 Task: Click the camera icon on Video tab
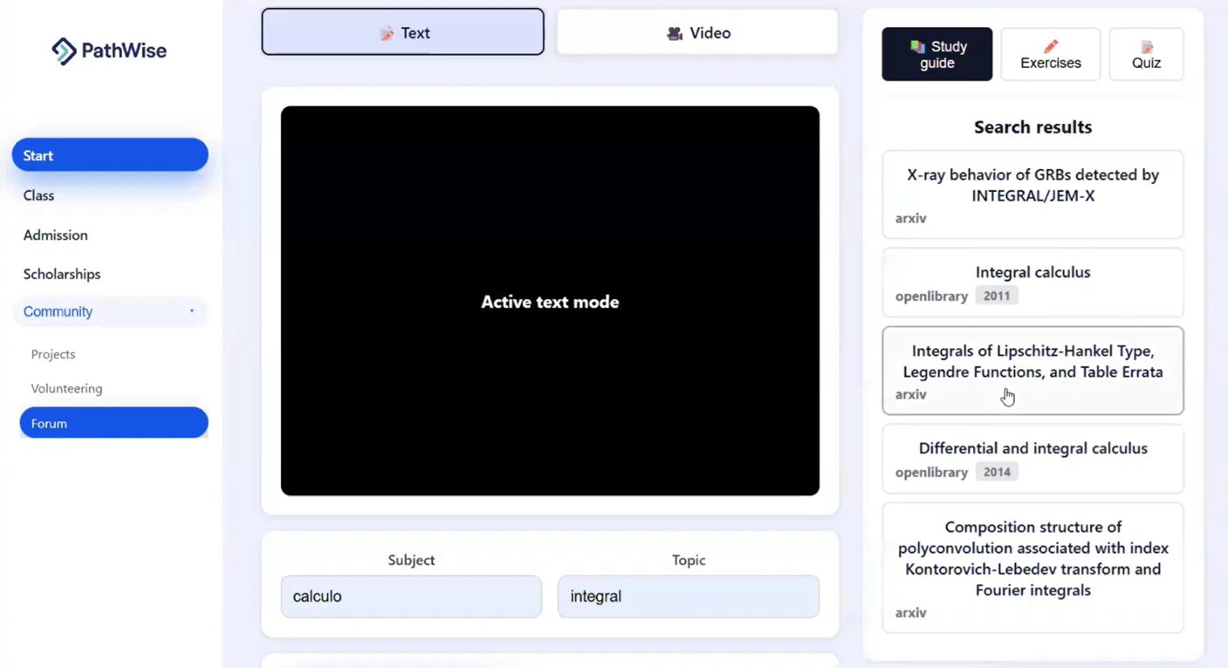coord(675,33)
